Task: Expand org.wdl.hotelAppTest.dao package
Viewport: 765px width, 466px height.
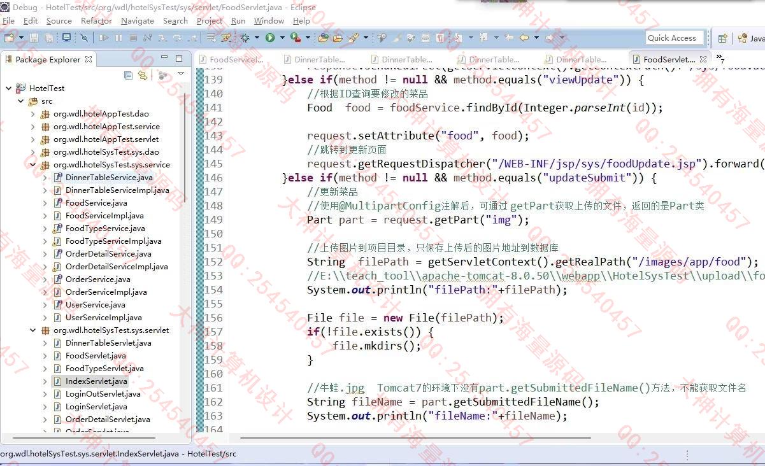Action: coord(33,113)
